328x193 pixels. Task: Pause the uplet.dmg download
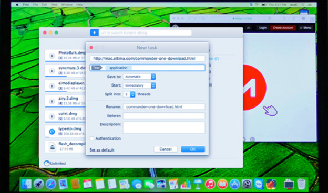click(52, 116)
